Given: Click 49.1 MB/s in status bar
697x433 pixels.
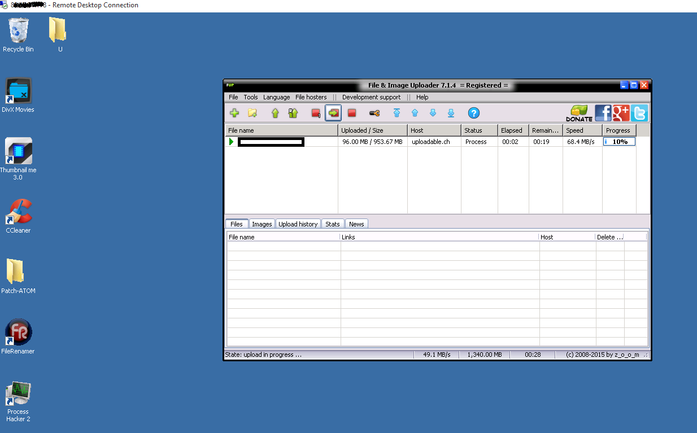Looking at the screenshot, I should coord(437,355).
